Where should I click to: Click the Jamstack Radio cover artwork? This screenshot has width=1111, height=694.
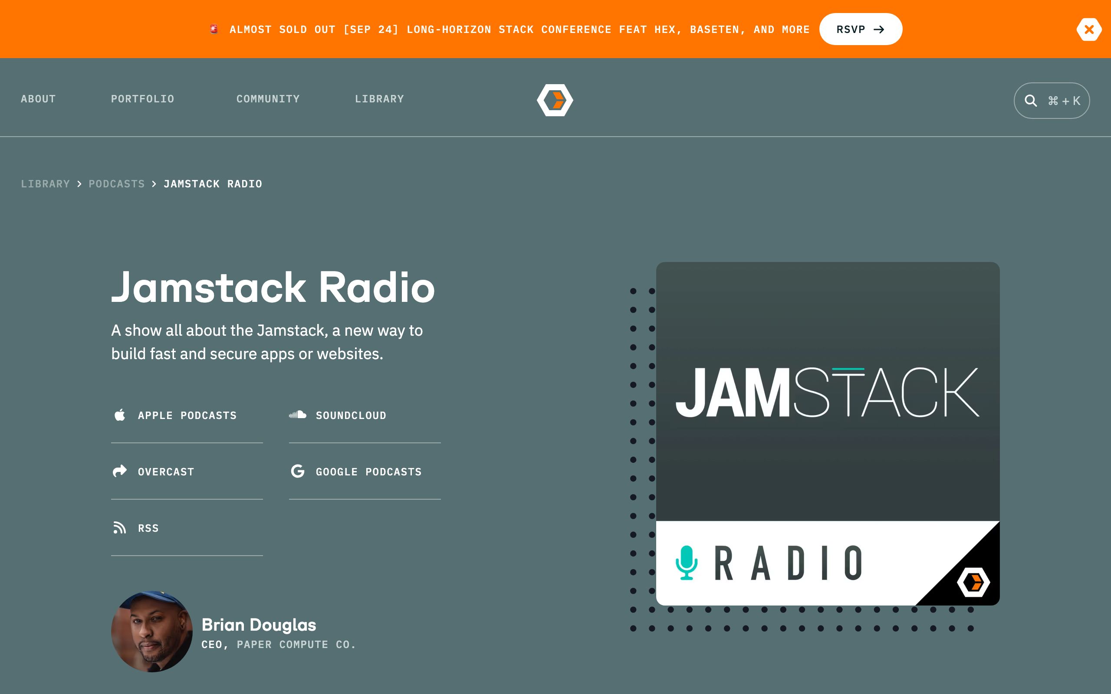pos(828,434)
